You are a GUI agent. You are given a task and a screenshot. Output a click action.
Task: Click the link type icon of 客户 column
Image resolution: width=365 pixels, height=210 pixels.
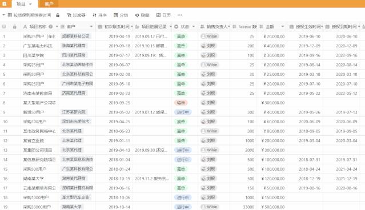63,27
